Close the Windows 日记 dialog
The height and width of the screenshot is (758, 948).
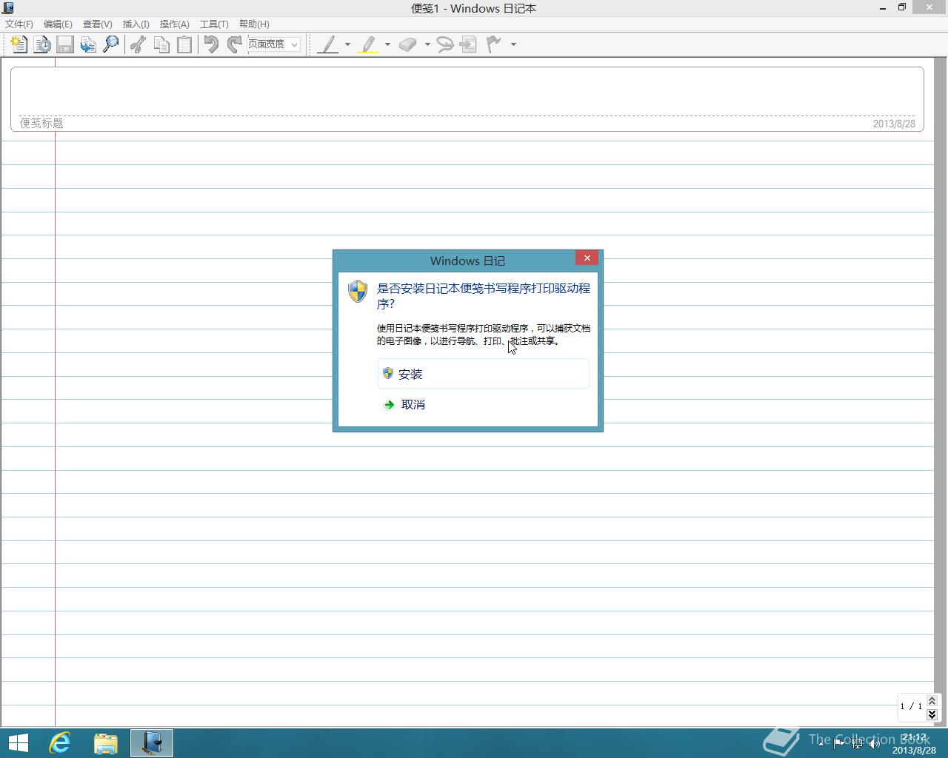[587, 258]
